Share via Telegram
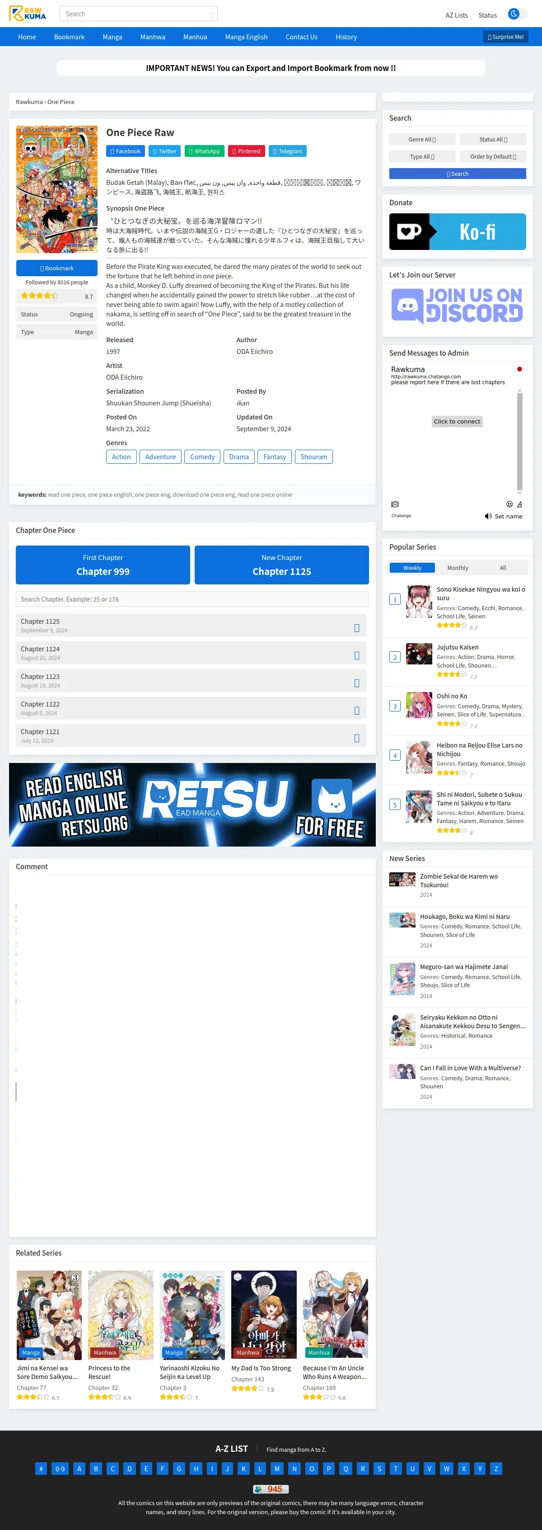The height and width of the screenshot is (1530, 542). tap(288, 151)
